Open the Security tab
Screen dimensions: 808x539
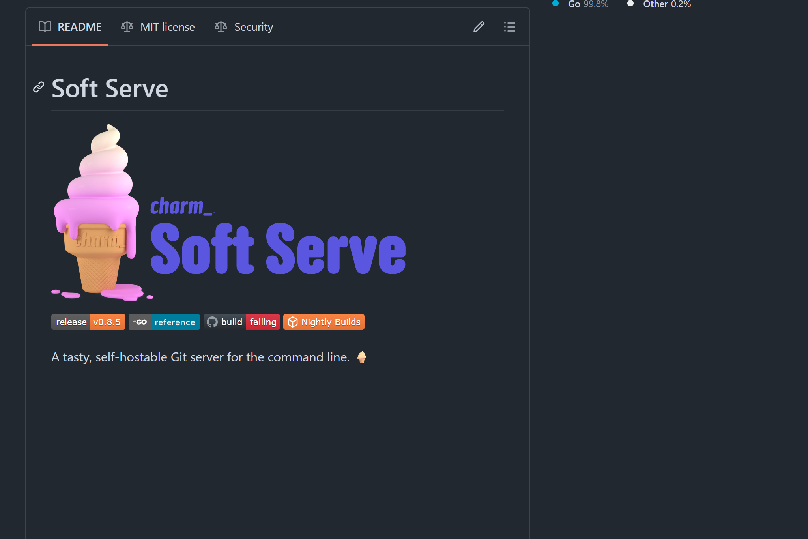click(253, 27)
